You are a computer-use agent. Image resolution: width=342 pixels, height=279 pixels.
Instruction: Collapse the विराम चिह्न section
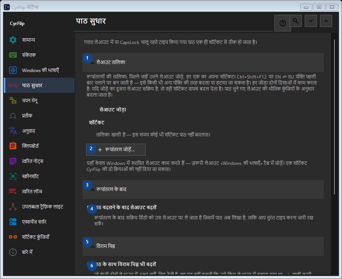tap(203, 246)
